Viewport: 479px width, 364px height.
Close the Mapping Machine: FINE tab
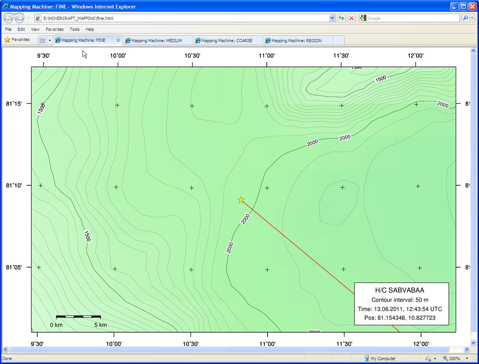118,40
